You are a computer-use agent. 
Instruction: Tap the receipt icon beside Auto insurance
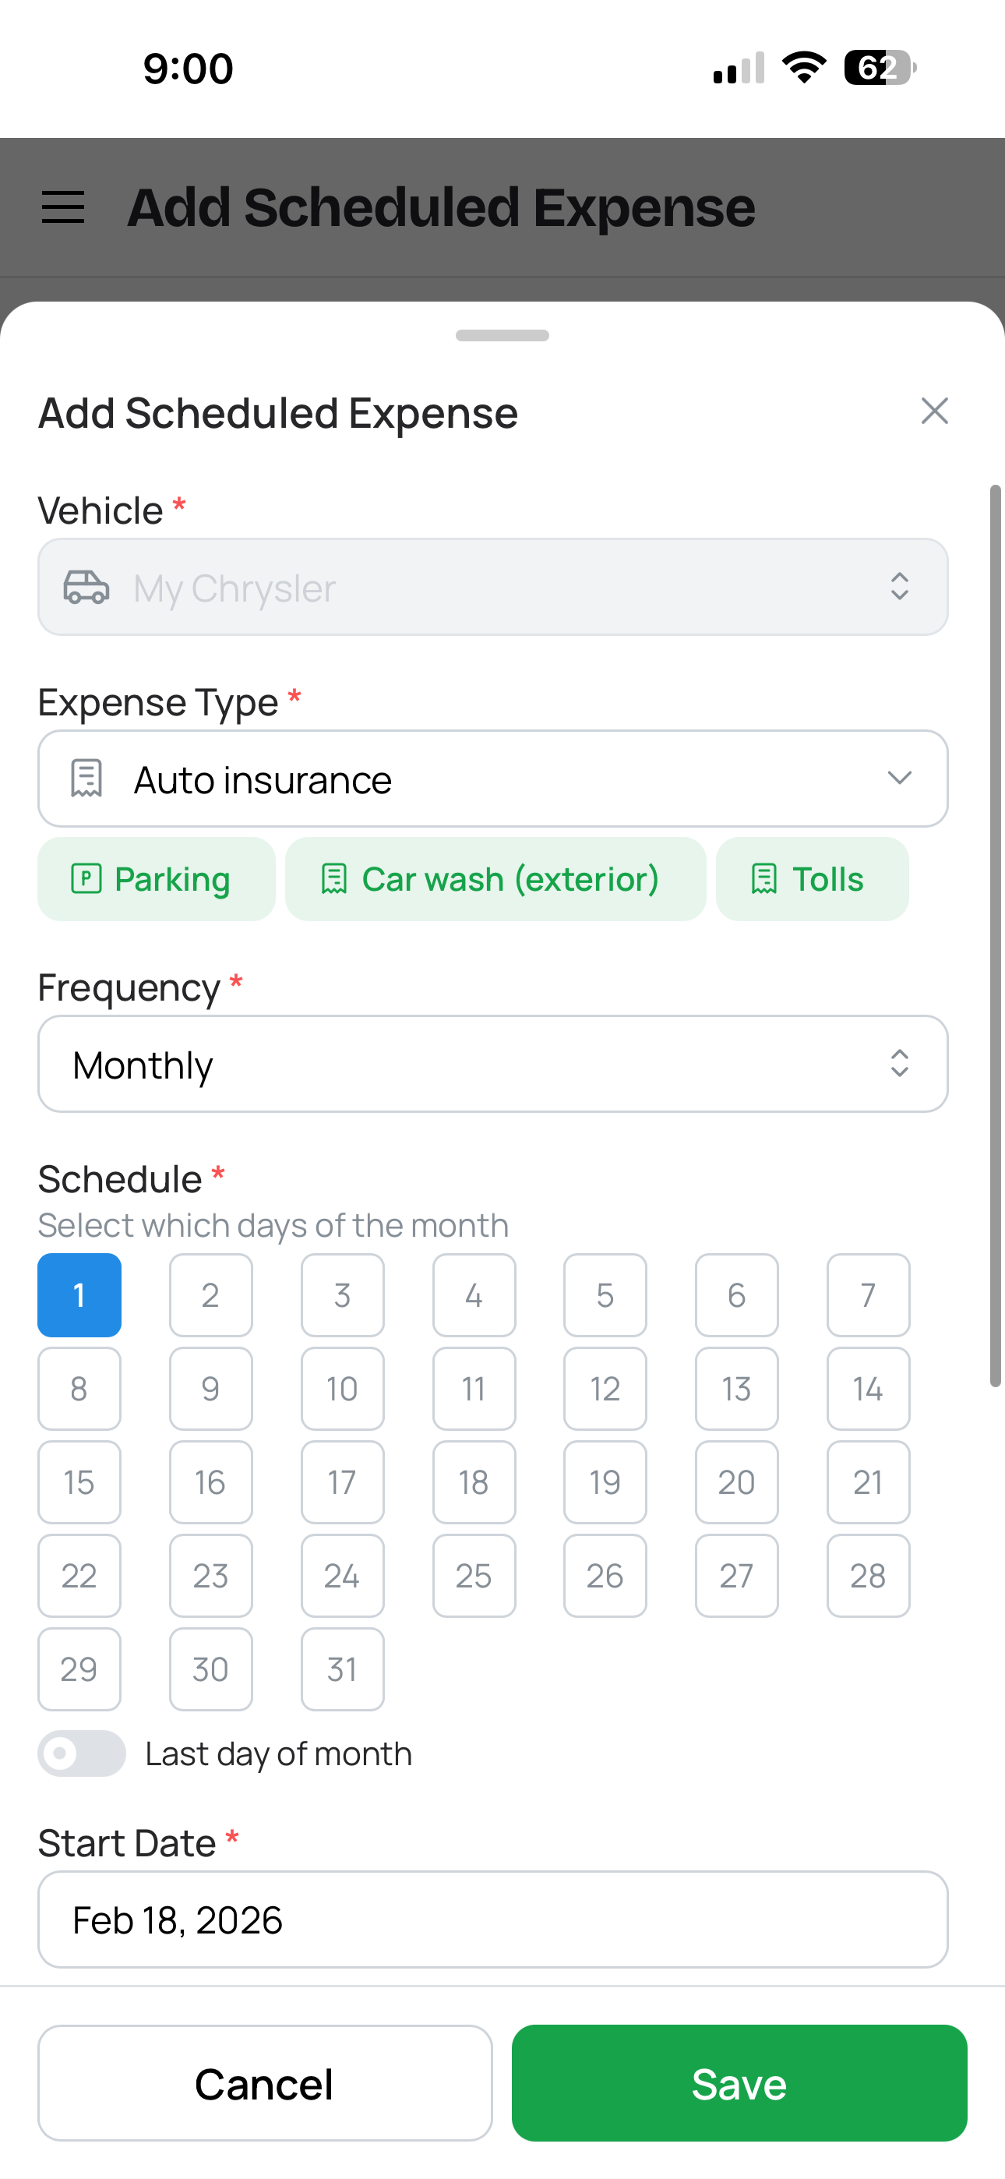pos(87,779)
